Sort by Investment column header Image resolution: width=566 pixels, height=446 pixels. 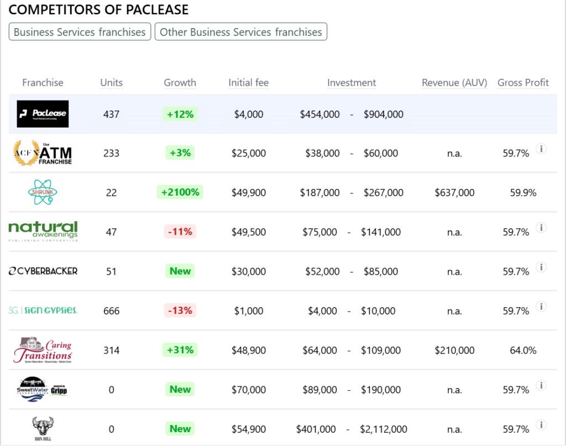pos(351,83)
